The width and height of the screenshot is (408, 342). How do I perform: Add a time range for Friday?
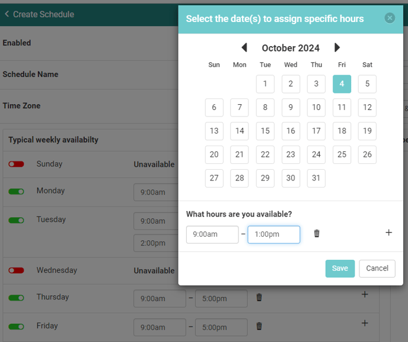365,323
